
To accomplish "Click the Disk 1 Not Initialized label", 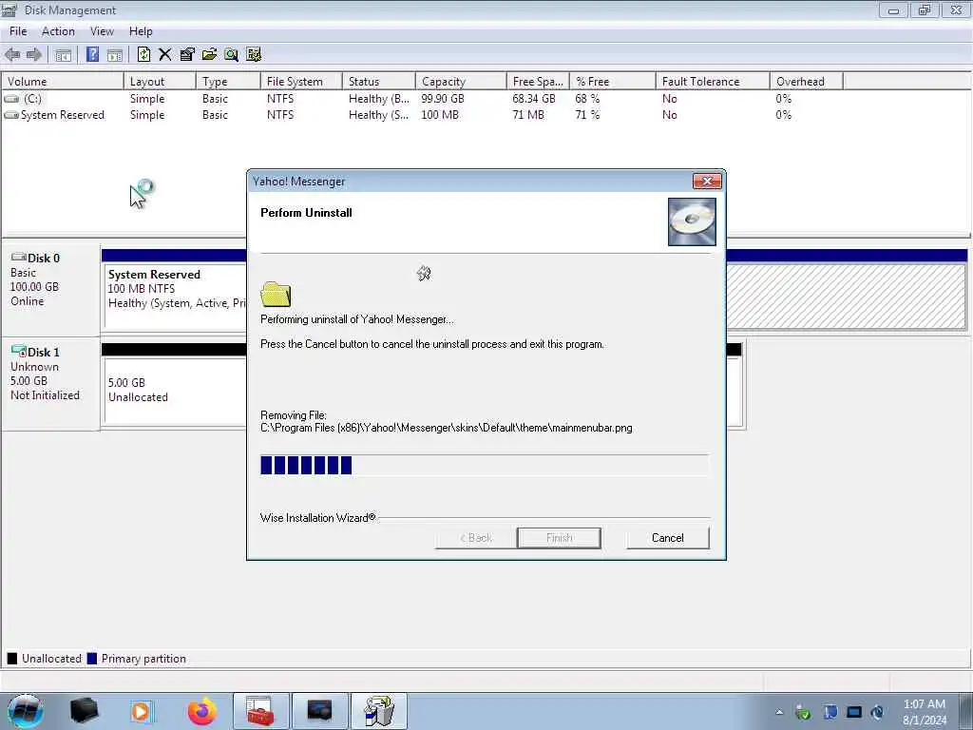I will pyautogui.click(x=45, y=395).
